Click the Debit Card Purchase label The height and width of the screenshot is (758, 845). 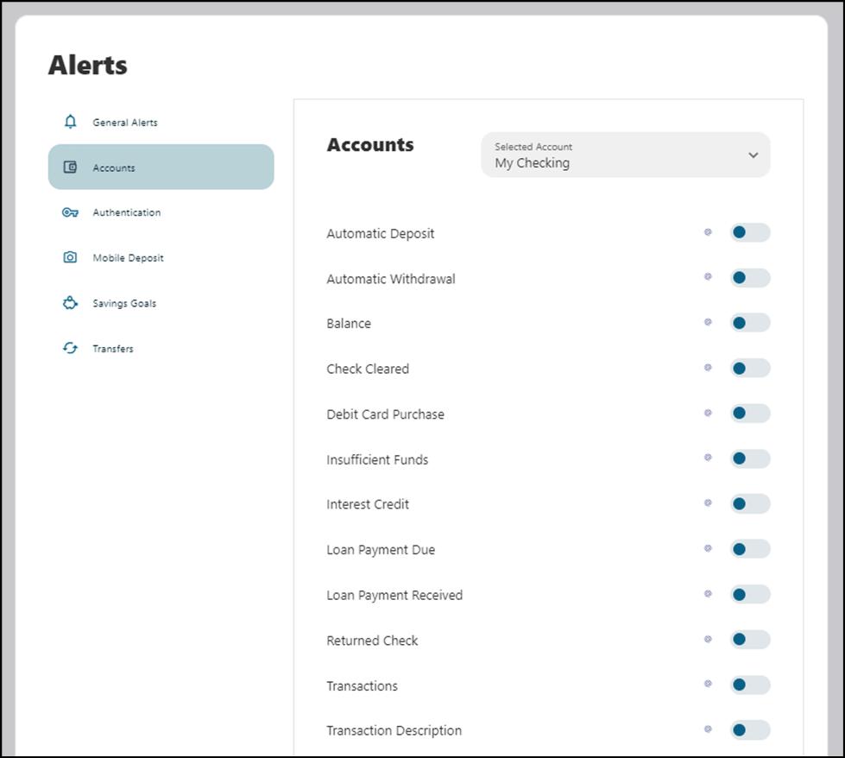385,414
